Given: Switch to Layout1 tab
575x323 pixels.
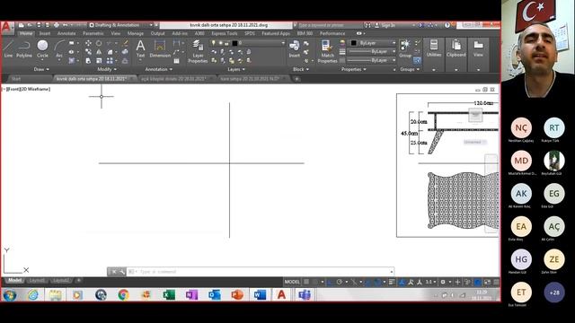Looking at the screenshot, I should click(x=37, y=281).
